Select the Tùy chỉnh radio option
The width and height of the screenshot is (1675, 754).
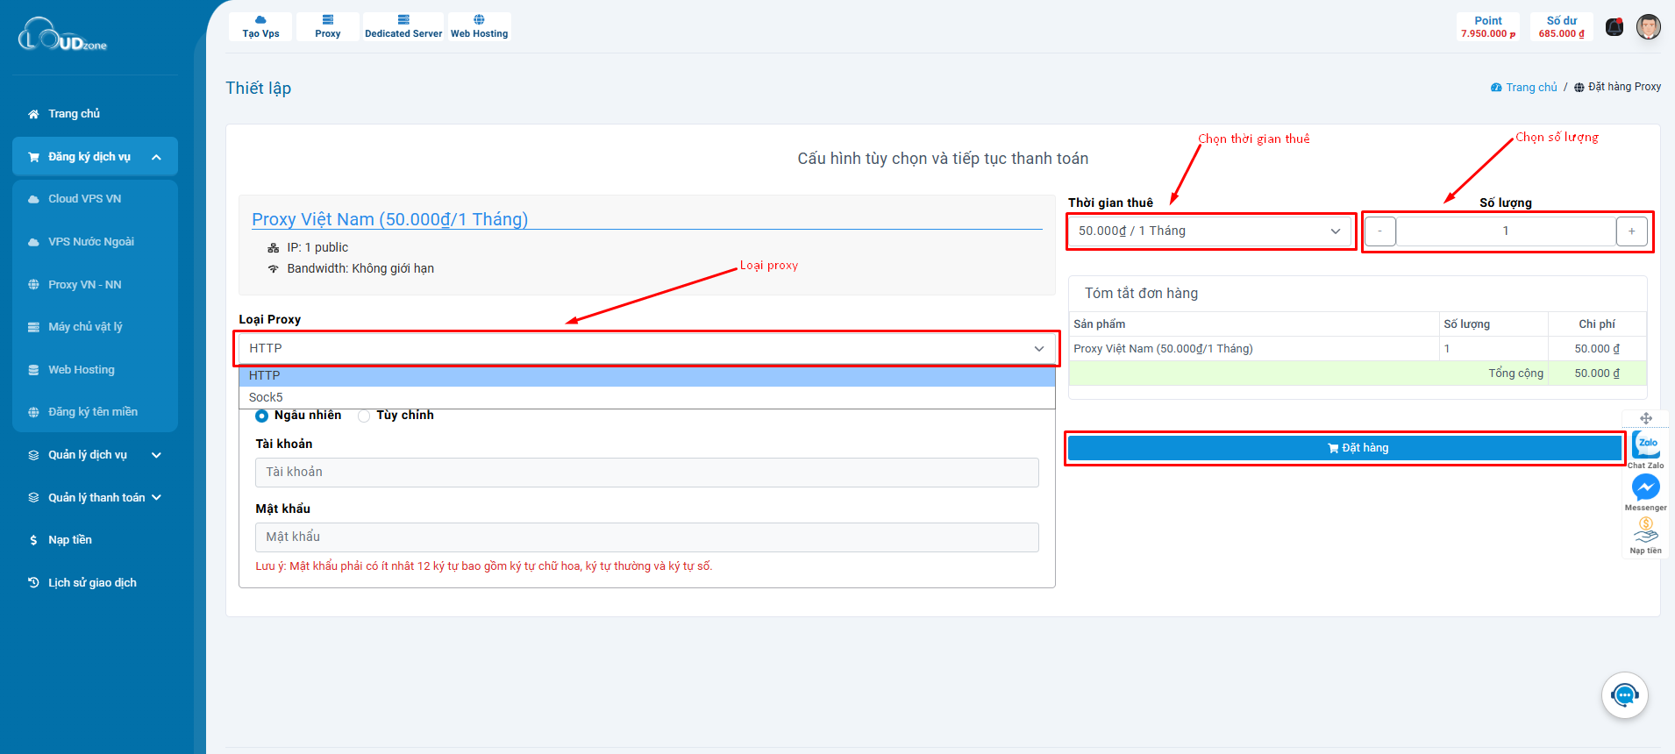coord(364,416)
